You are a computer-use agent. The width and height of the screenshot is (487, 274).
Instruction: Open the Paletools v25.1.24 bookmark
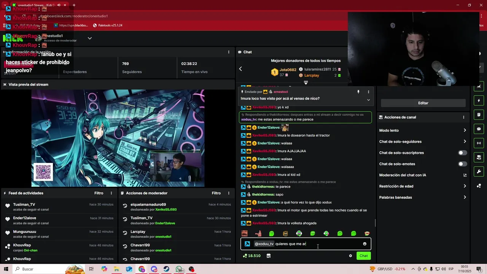(x=107, y=25)
